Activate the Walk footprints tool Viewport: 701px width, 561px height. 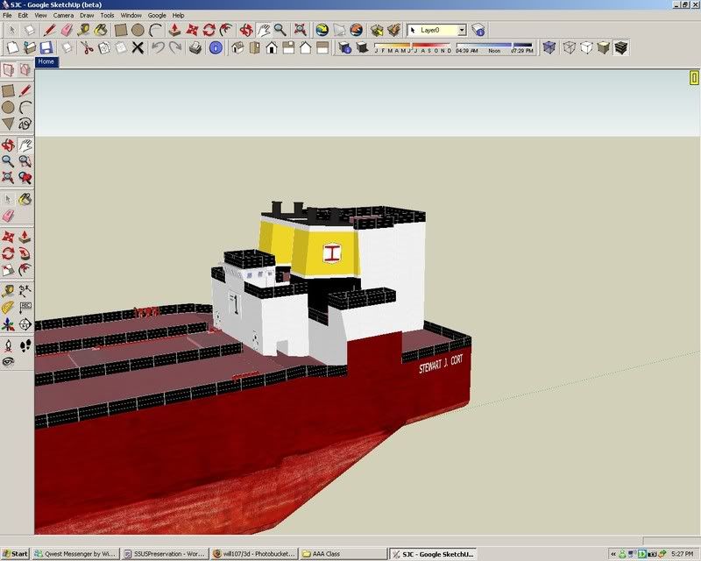coord(25,345)
